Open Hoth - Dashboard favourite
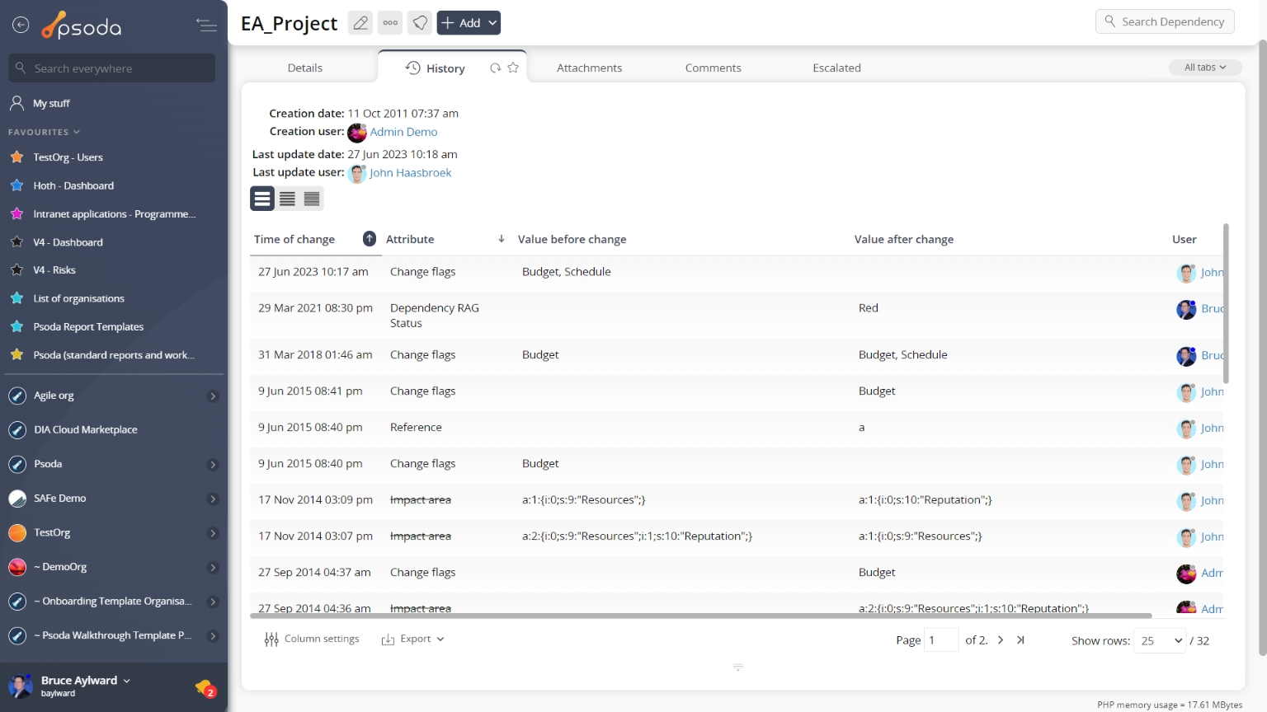1267x712 pixels. (73, 185)
